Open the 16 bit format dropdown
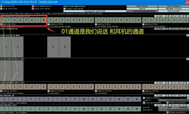This screenshot has width=189, height=114. [181, 107]
